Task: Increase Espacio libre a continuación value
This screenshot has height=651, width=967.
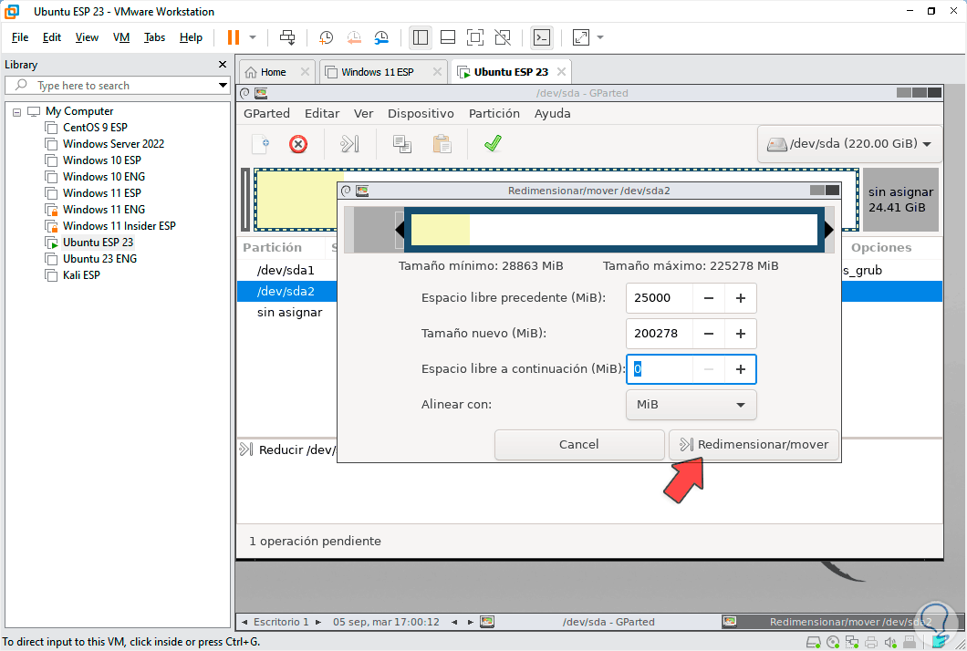Action: (741, 369)
